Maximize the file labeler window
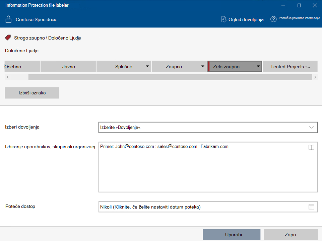The image size is (322, 241). pos(299,5)
